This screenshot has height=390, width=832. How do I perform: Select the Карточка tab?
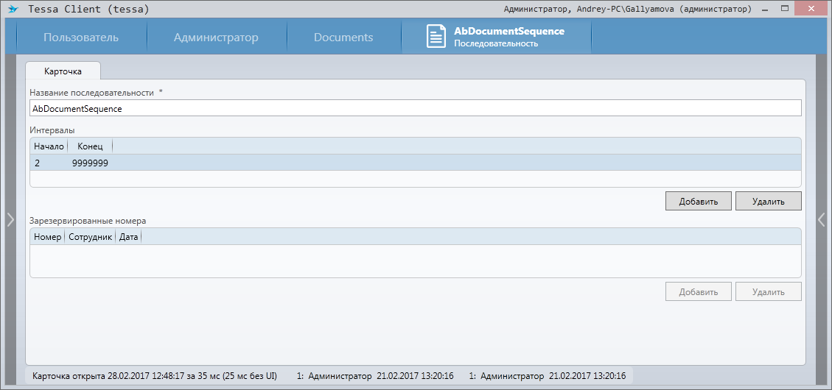(x=63, y=71)
